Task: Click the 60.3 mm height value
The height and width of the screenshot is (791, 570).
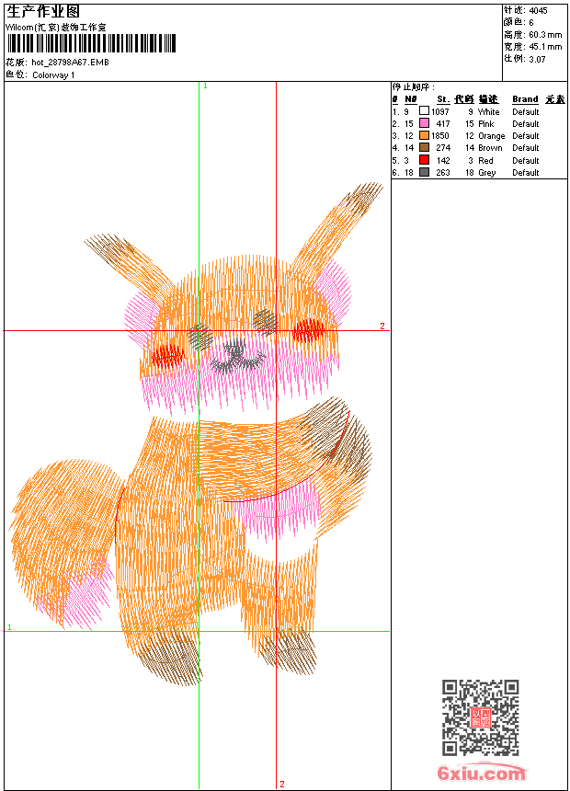Action: pyautogui.click(x=545, y=34)
